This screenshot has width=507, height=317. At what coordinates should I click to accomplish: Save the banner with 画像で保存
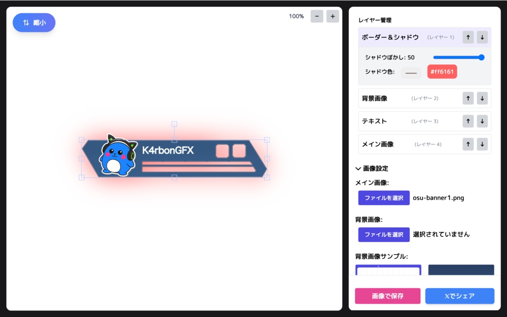[387, 296]
